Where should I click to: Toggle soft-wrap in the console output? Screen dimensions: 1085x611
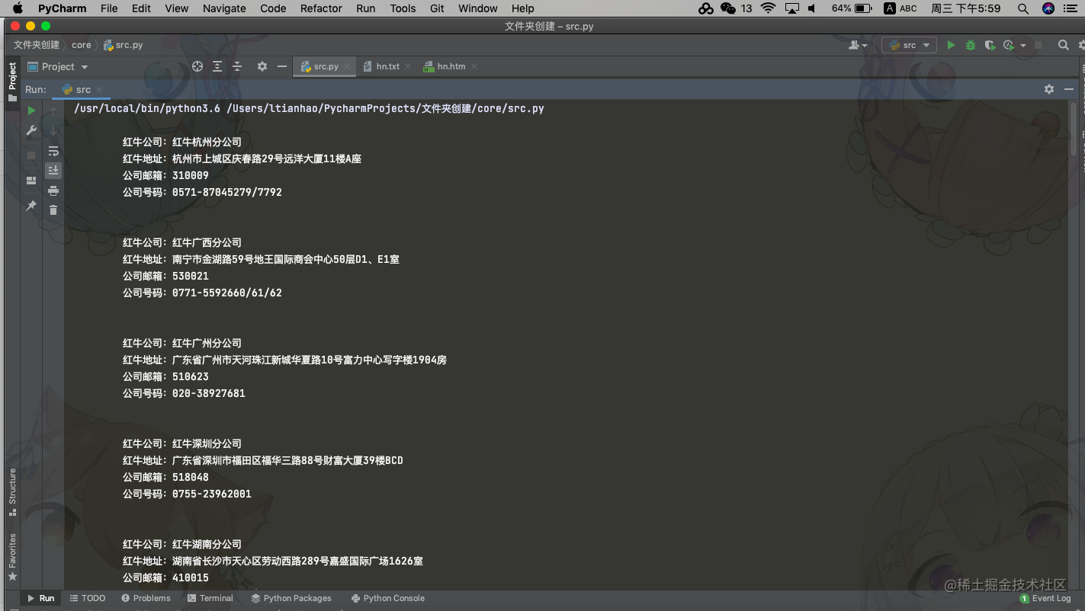[x=53, y=151]
